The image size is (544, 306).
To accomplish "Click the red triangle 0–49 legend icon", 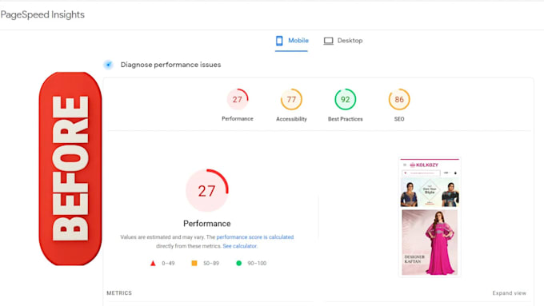I will (x=153, y=264).
